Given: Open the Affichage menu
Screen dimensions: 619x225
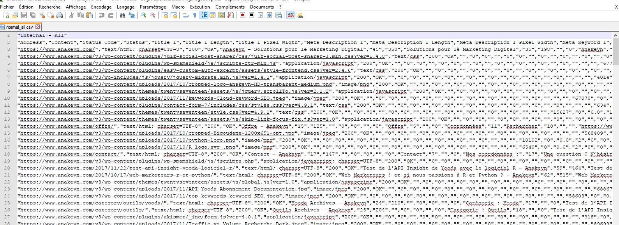Looking at the screenshot, I should tap(76, 7).
